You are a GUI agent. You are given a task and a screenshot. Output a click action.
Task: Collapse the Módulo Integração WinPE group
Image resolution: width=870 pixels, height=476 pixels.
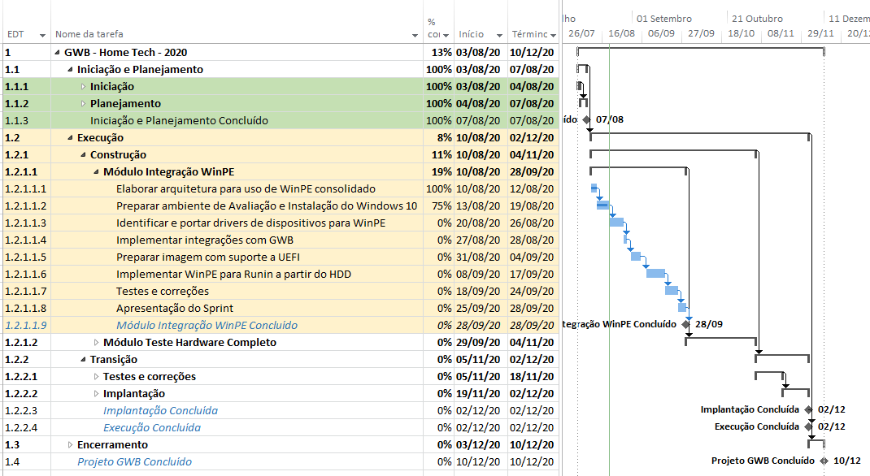[96, 172]
